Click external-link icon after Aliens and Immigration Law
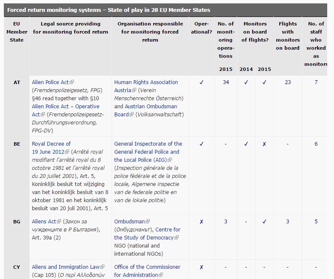Image resolution: width=334 pixels, height=279 pixels. coord(102,267)
